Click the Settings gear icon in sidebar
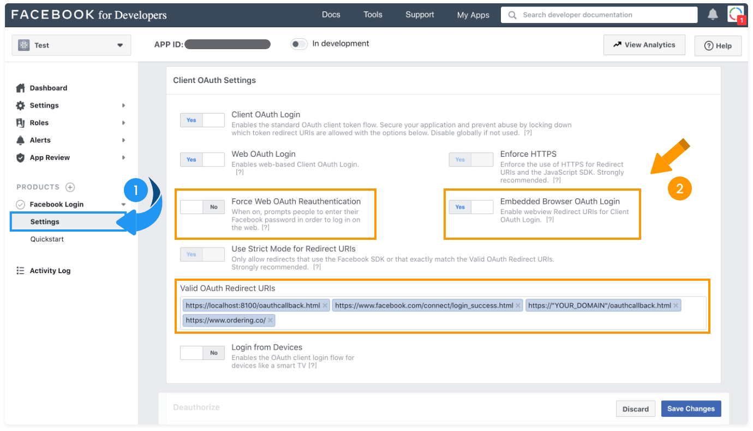The image size is (753, 431). (21, 105)
